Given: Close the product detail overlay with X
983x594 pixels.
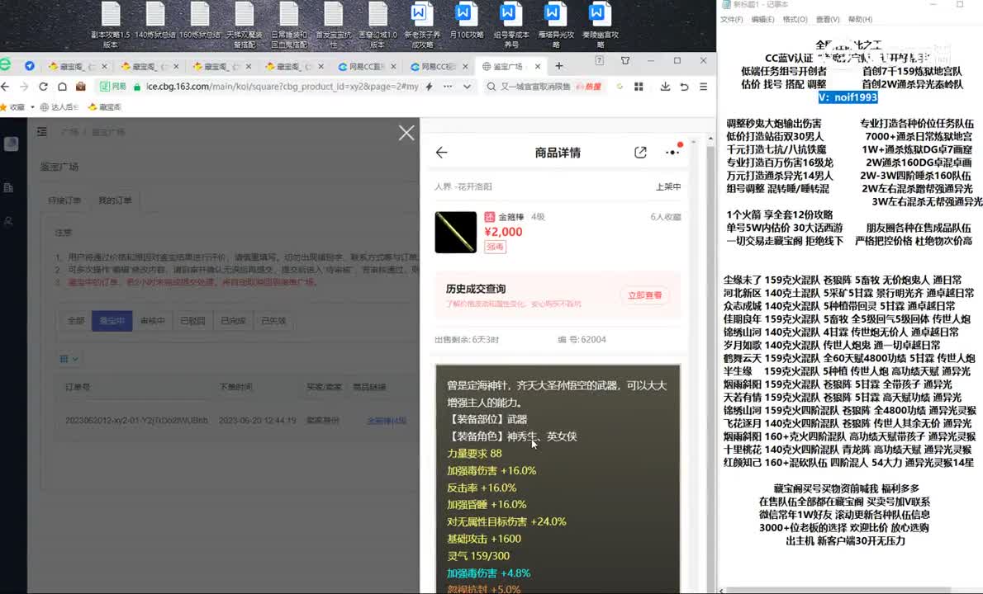Looking at the screenshot, I should click(x=406, y=133).
